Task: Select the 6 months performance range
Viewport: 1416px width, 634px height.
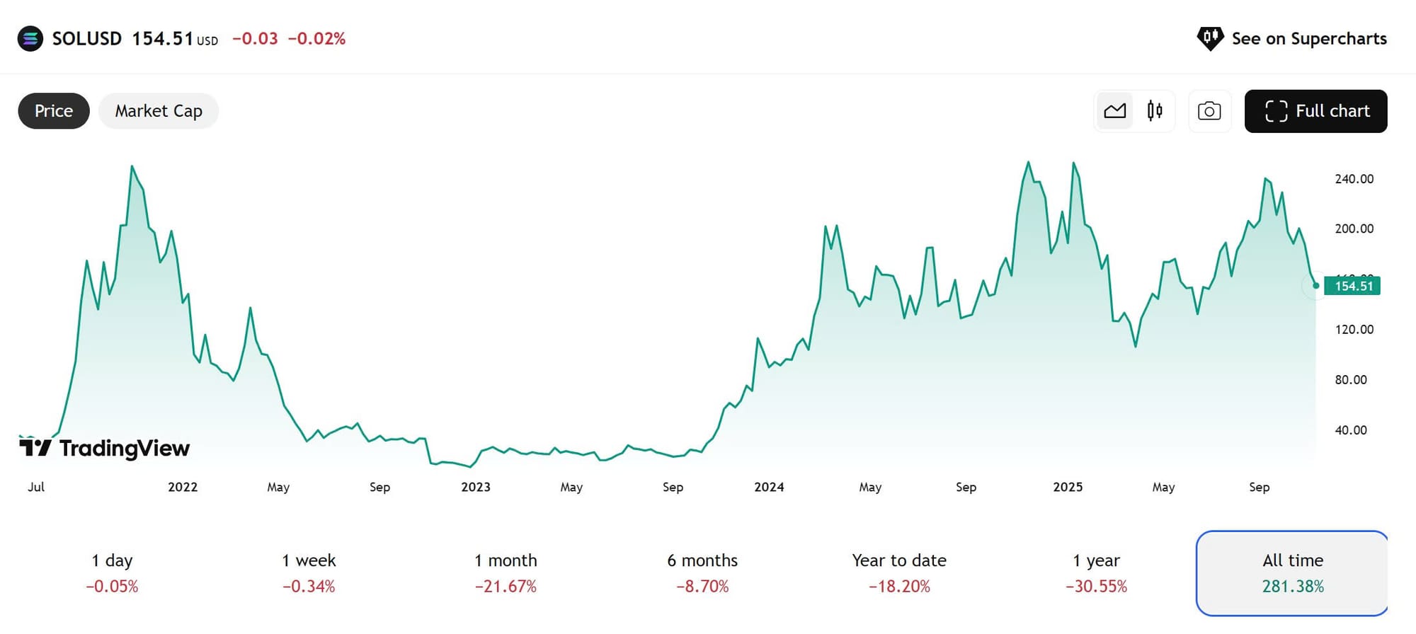Action: coord(702,573)
